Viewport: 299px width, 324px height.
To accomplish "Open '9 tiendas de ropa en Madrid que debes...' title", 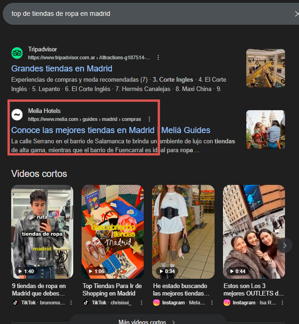I will tap(39, 289).
